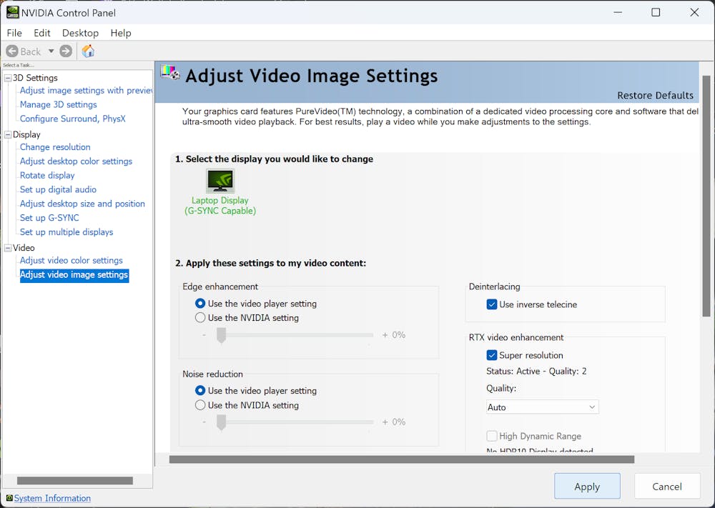The height and width of the screenshot is (508, 715).
Task: Toggle Use inverse telecine checkbox
Action: tap(492, 304)
